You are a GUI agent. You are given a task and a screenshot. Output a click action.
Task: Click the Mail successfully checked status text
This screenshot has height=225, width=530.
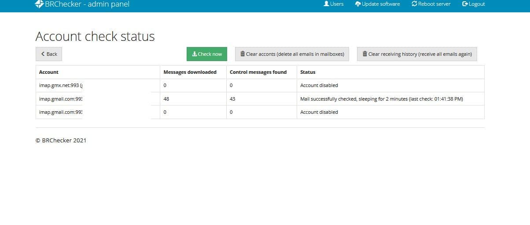coord(382,99)
